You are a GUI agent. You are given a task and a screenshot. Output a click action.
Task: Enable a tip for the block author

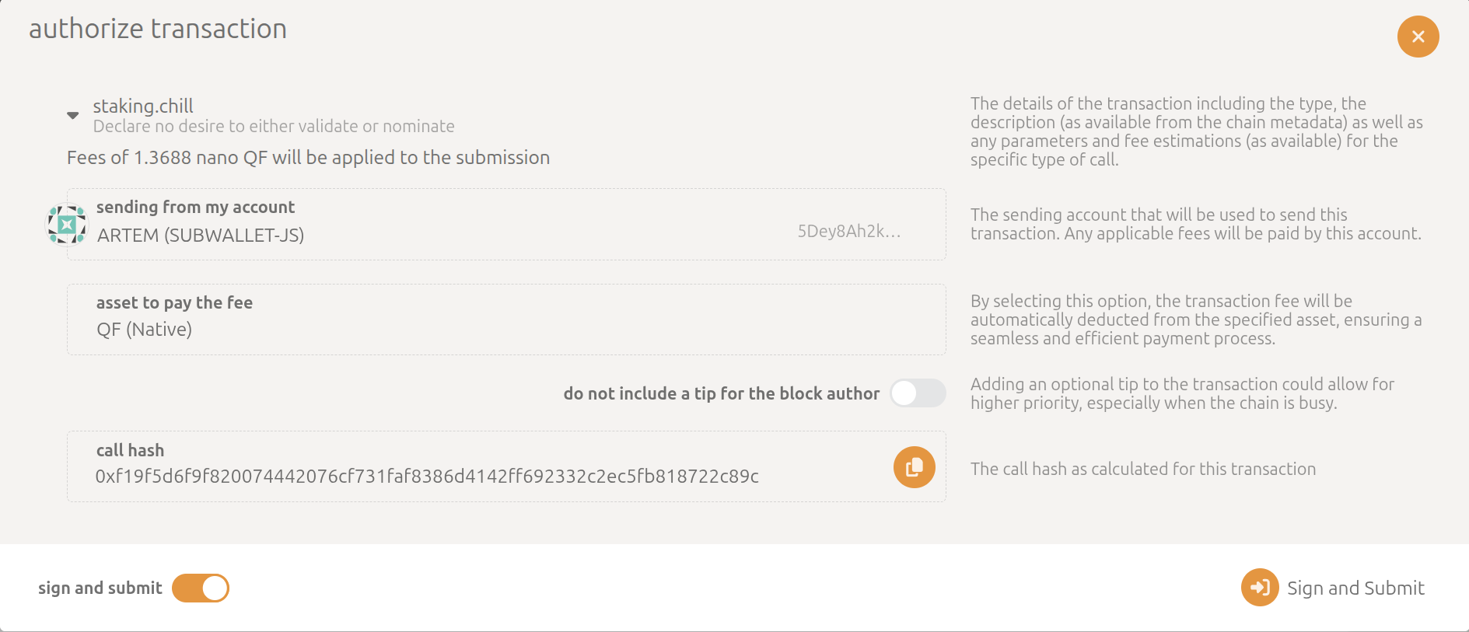[x=918, y=393]
